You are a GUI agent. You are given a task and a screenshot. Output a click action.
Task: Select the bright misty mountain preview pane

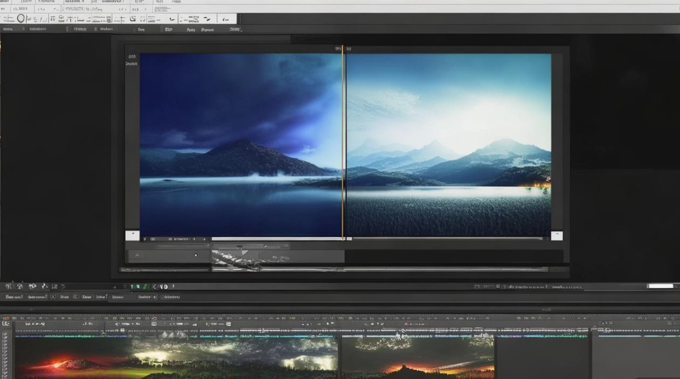(x=448, y=145)
